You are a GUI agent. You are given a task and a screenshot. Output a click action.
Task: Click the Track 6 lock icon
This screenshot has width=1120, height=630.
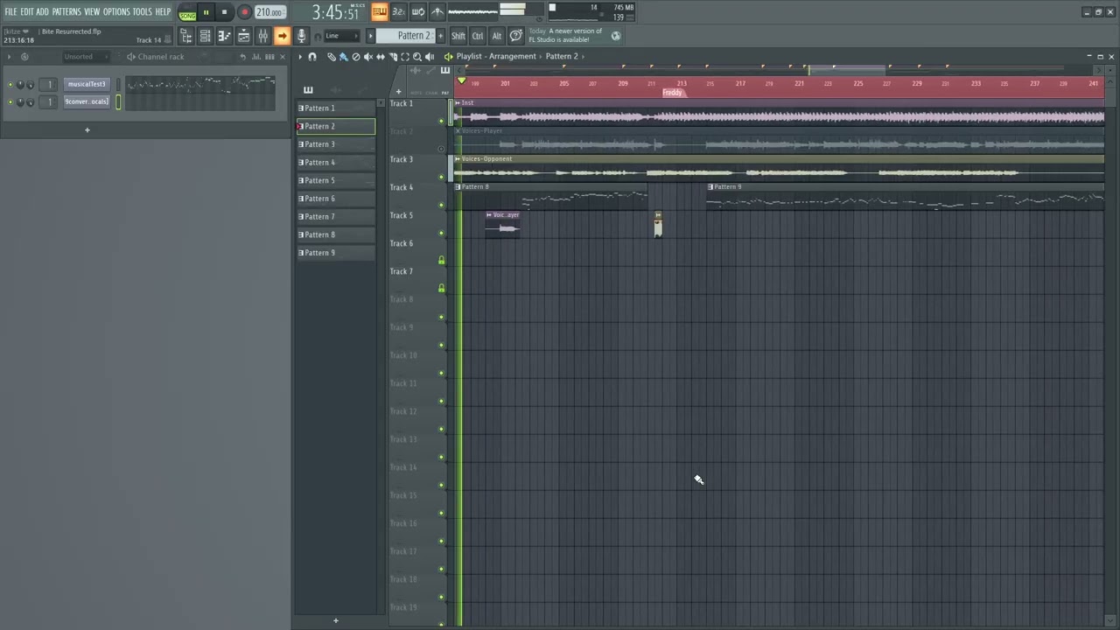click(x=441, y=260)
